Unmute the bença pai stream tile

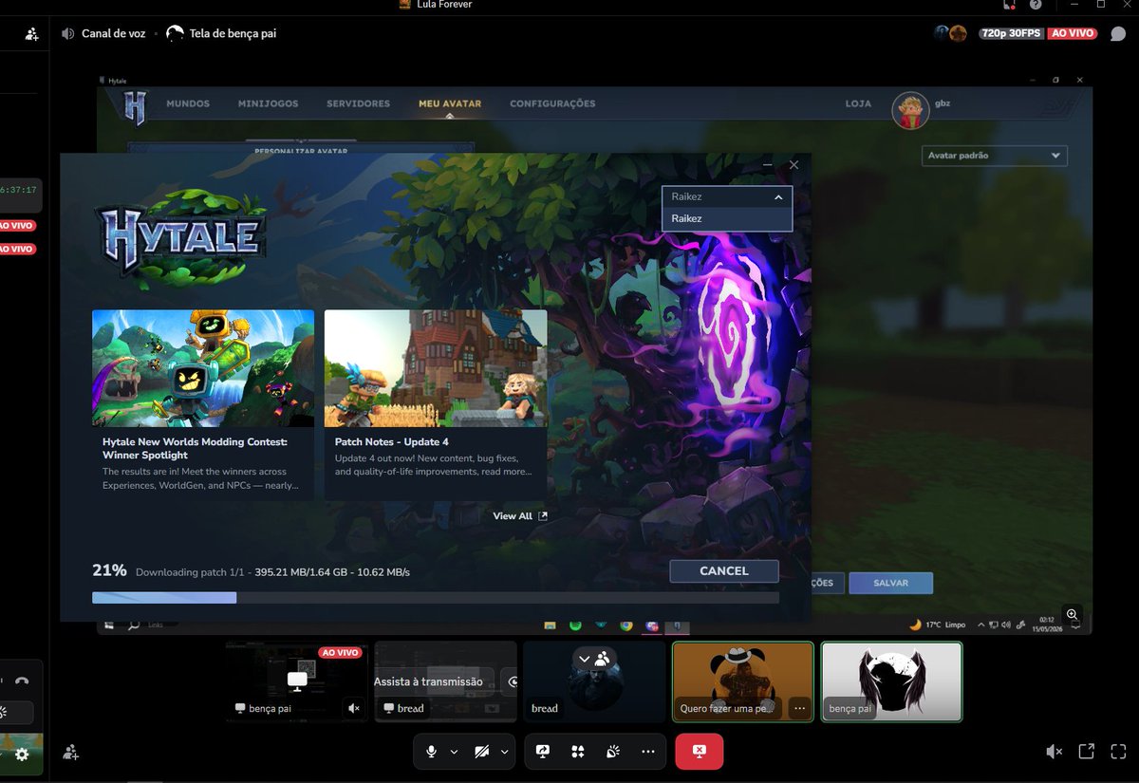[x=354, y=708]
